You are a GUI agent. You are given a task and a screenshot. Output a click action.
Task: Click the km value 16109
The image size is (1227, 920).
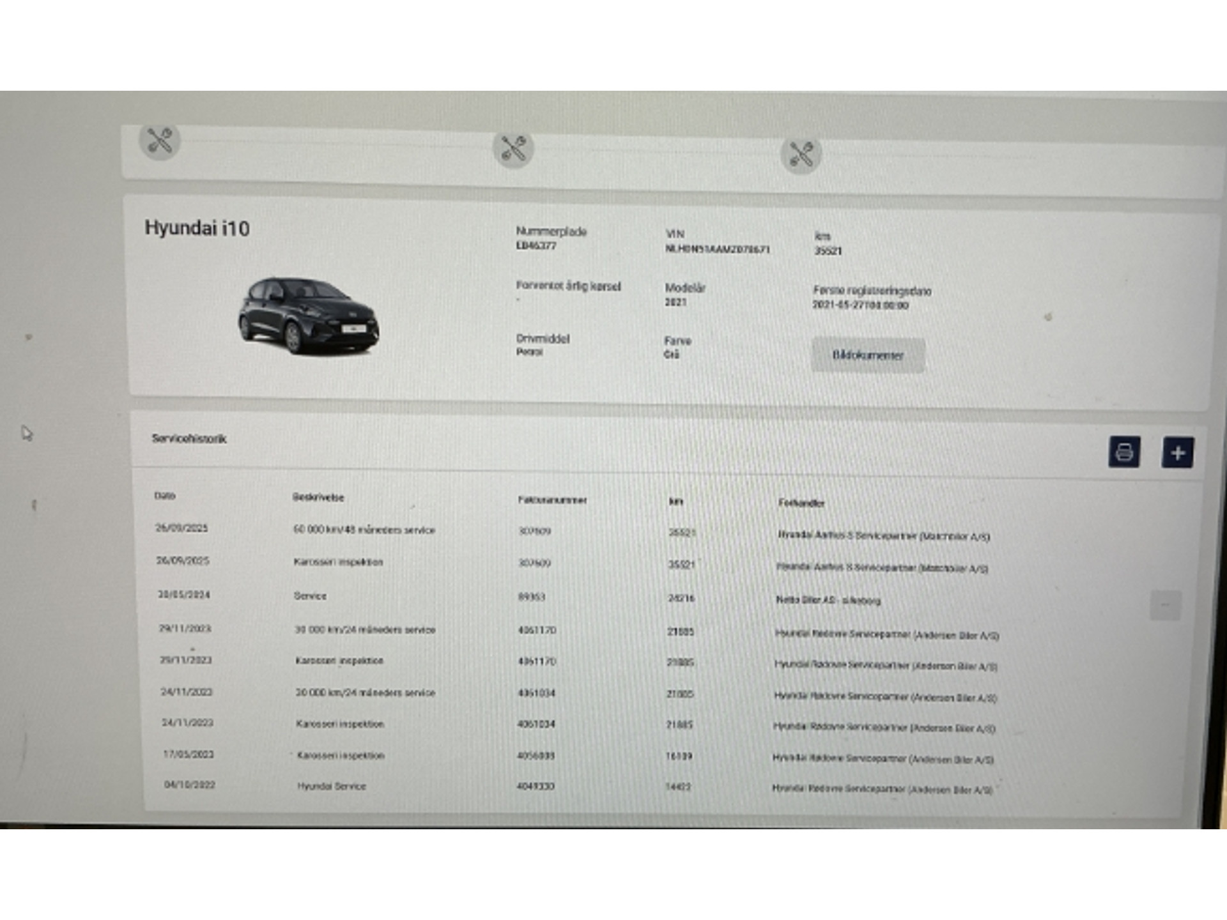click(x=679, y=756)
